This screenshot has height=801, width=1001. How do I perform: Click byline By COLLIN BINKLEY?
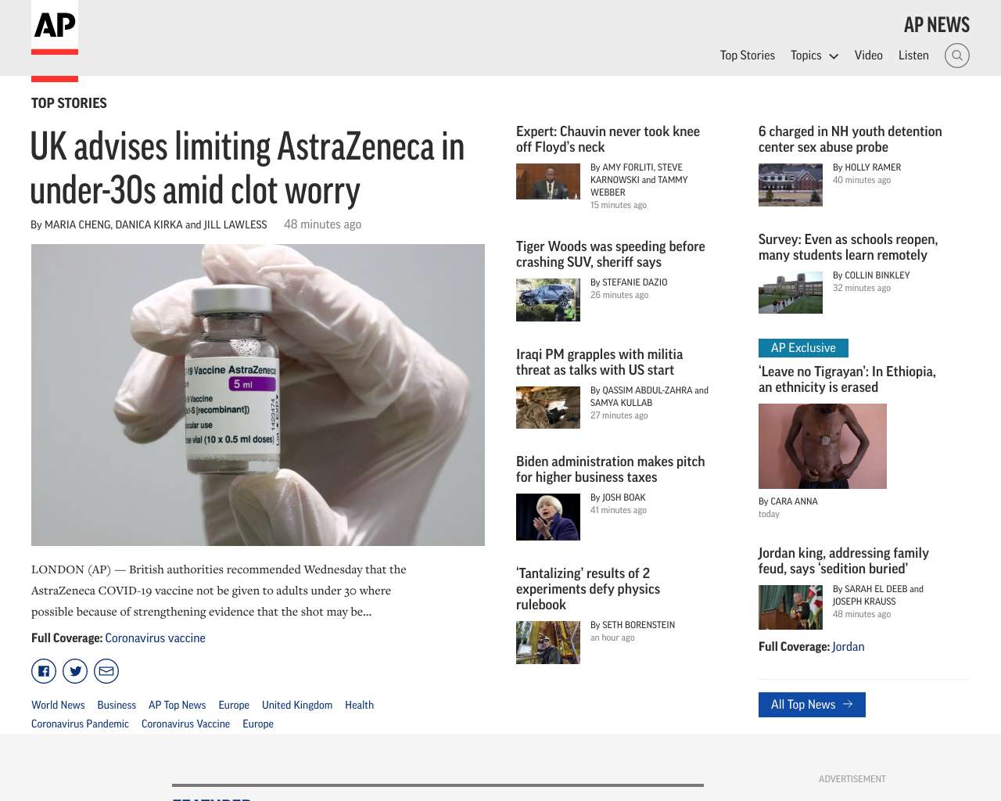[x=871, y=275]
